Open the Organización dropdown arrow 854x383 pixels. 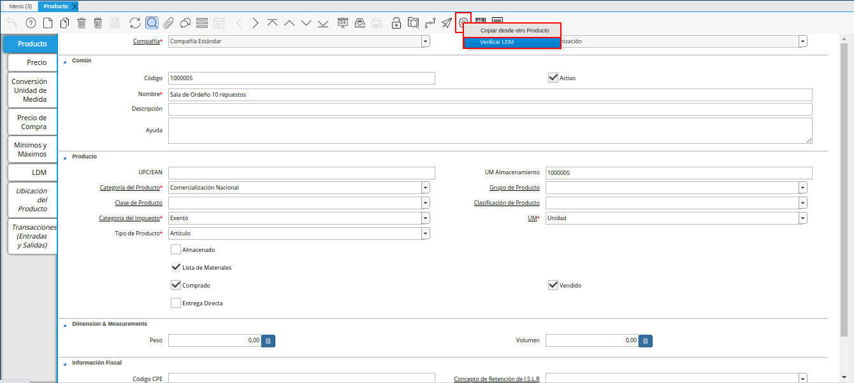[802, 41]
